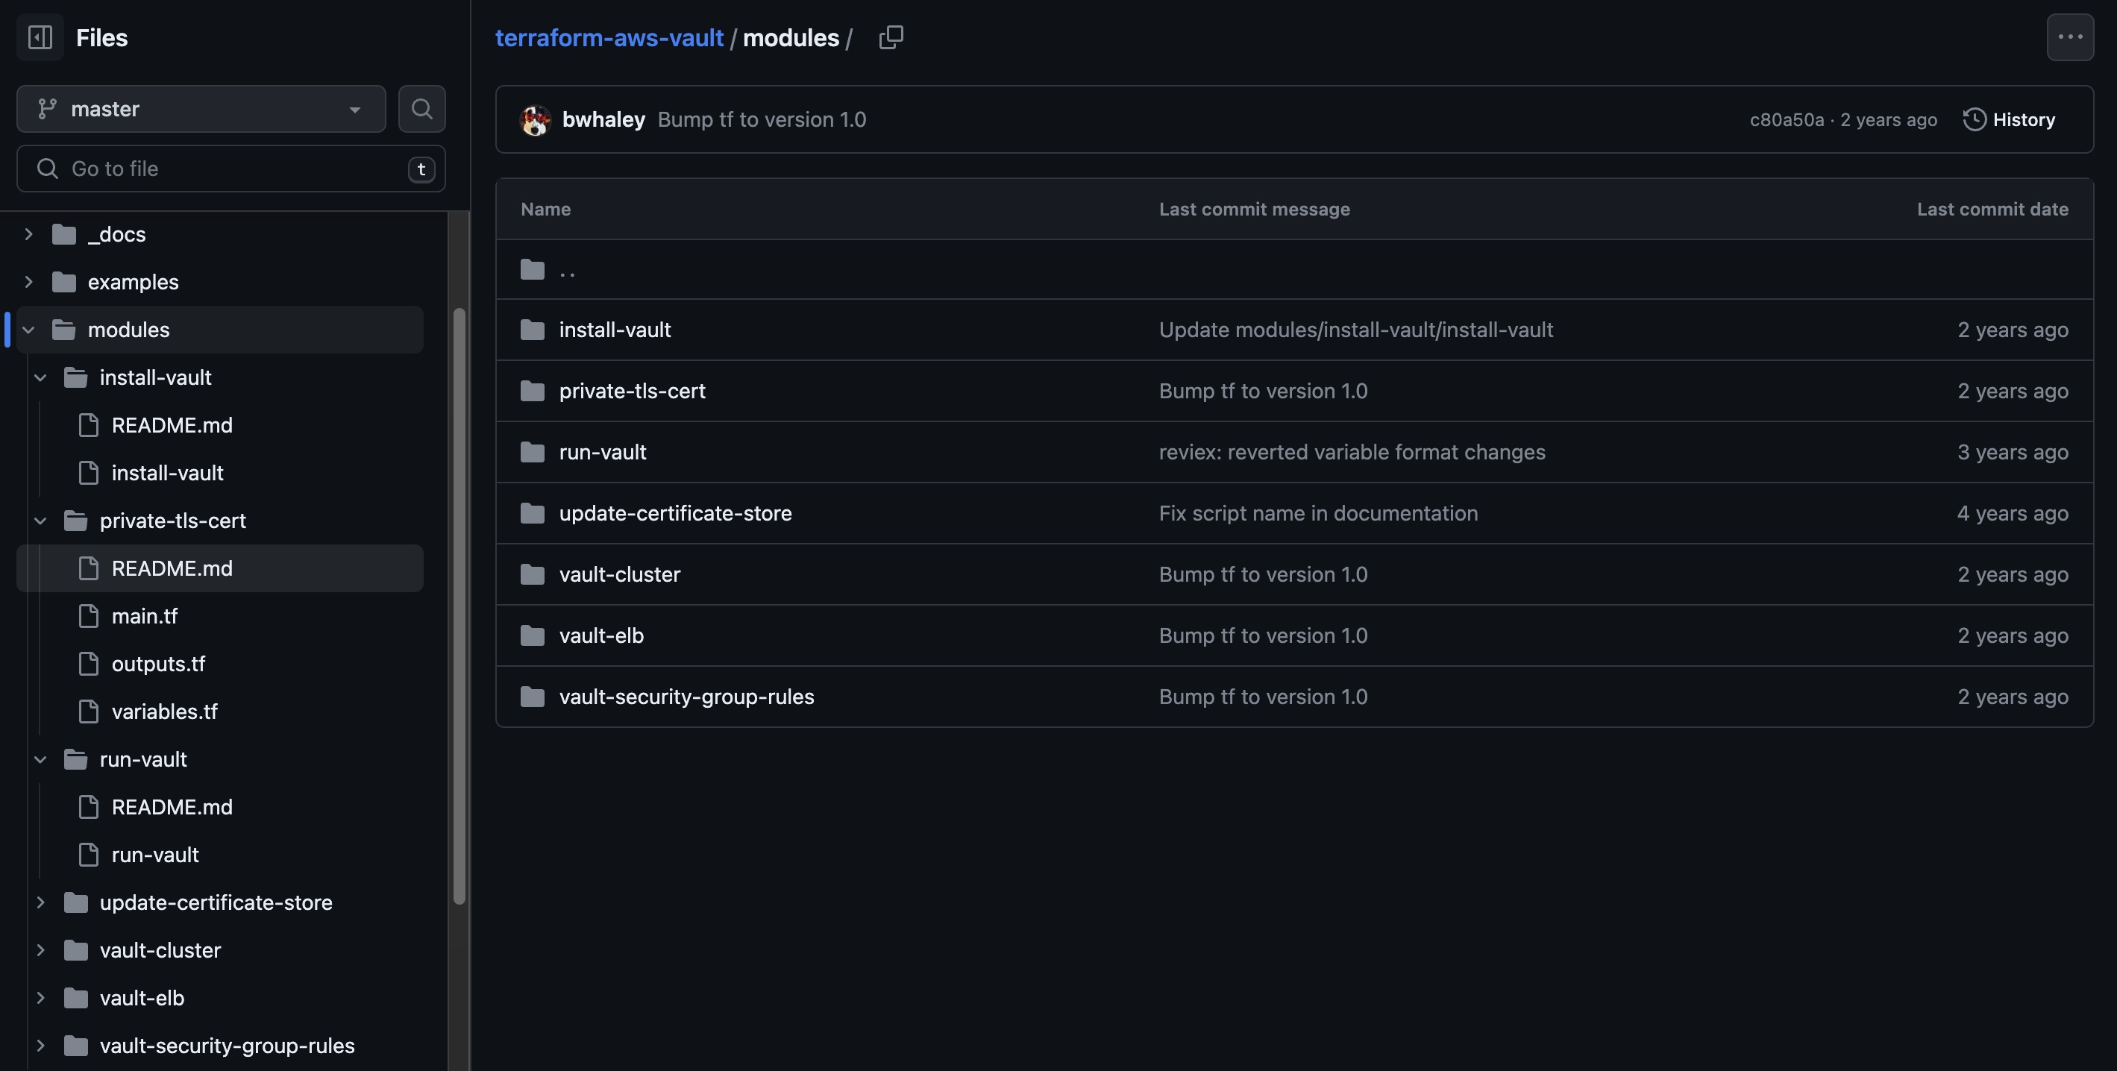Viewport: 2117px width, 1071px height.
Task: Expand the _docs folder chevron
Action: coord(29,234)
